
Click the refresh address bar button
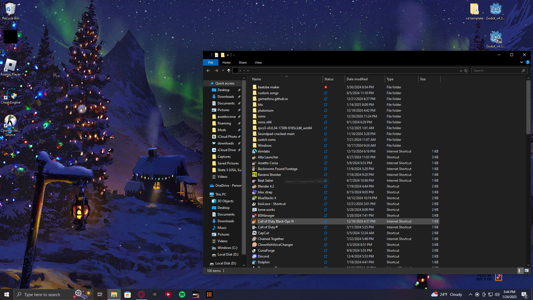point(466,71)
